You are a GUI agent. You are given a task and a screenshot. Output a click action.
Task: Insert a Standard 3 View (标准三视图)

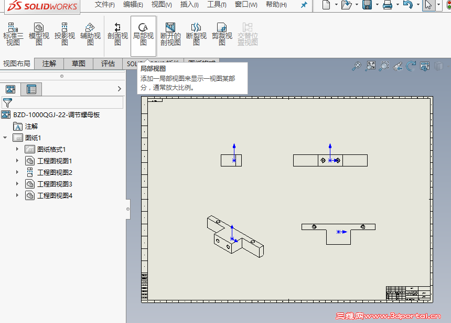[13, 35]
